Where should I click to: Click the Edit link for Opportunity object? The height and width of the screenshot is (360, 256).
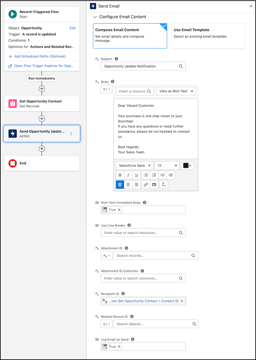click(73, 28)
